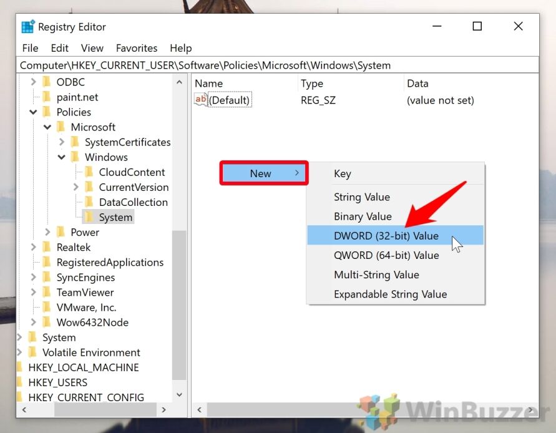The width and height of the screenshot is (556, 433).
Task: Click the Wow6432Node folder icon
Action: 46,322
